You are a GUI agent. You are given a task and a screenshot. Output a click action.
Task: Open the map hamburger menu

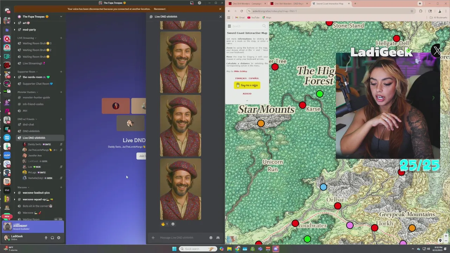point(229,26)
